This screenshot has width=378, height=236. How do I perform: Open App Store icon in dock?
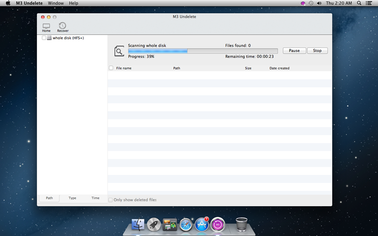click(202, 224)
